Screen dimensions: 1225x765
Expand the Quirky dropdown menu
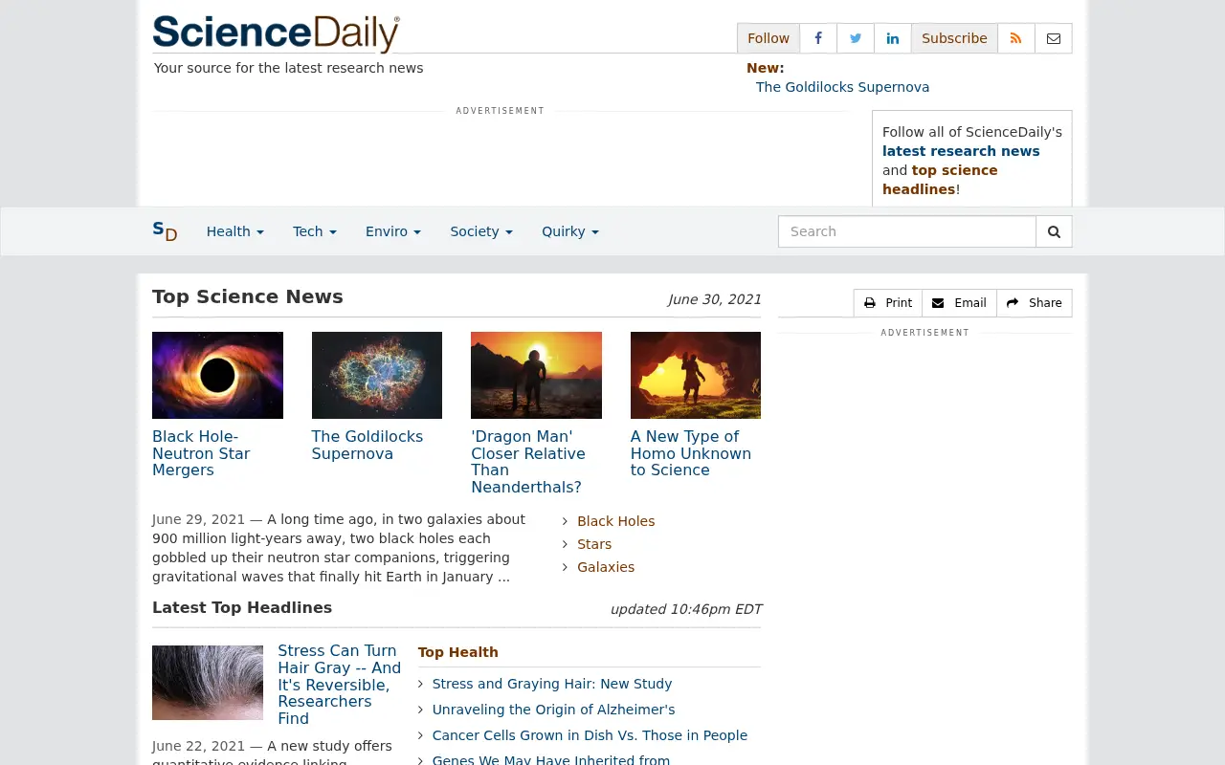pos(570,231)
